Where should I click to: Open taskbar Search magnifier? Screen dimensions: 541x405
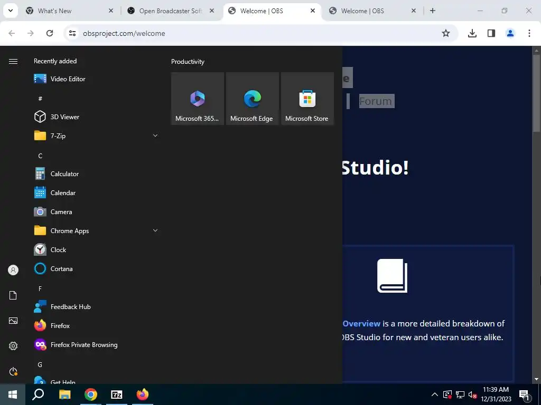click(38, 394)
